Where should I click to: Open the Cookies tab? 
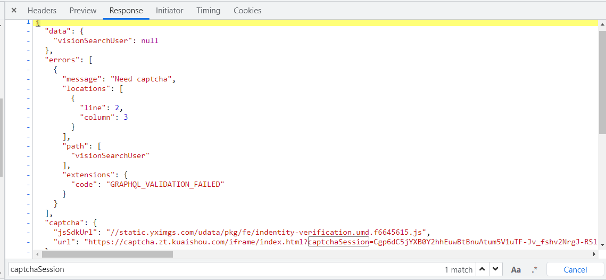247,11
